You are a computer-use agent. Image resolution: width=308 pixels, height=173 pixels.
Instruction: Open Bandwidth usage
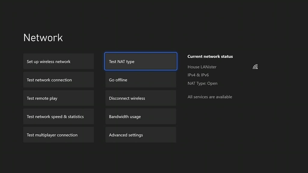coord(140,116)
